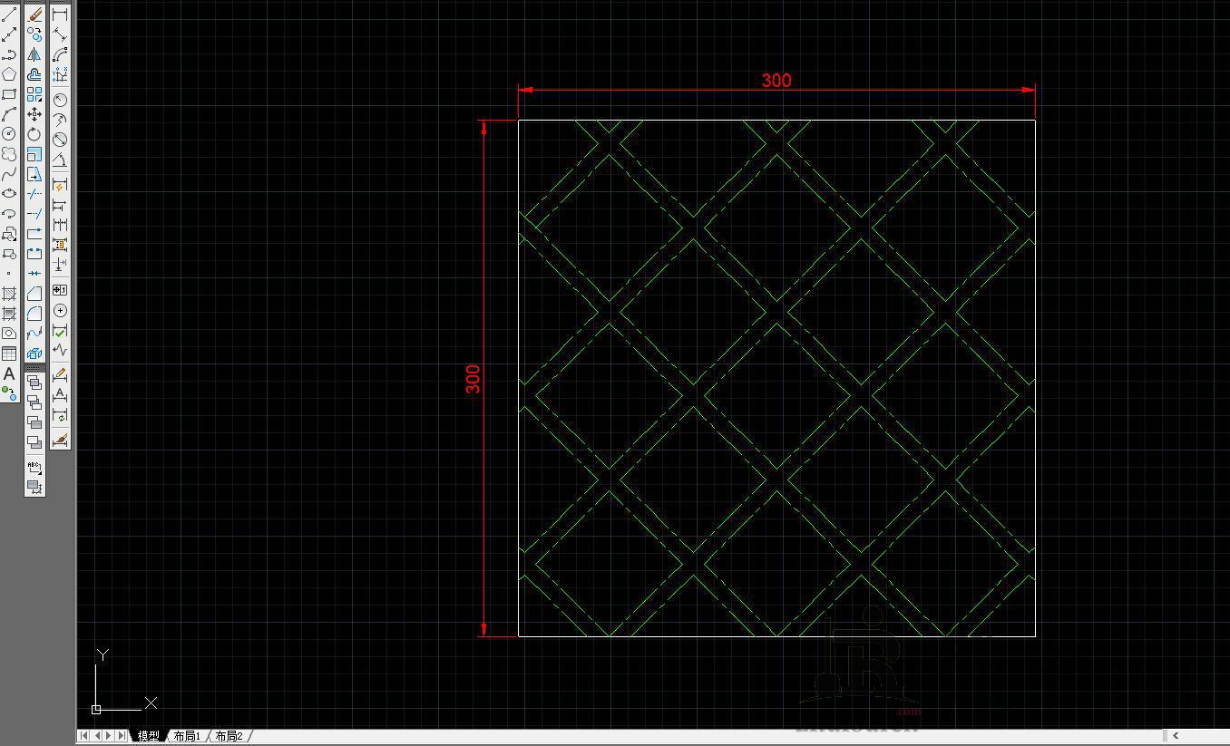Select the Revision Cloud tool
Image resolution: width=1230 pixels, height=746 pixels.
tap(9, 154)
